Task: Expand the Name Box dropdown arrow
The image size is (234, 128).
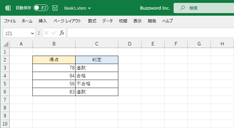Action: pyautogui.click(x=32, y=33)
